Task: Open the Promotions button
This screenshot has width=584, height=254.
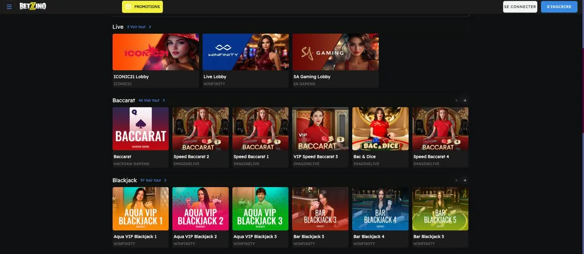Action: click(x=142, y=7)
